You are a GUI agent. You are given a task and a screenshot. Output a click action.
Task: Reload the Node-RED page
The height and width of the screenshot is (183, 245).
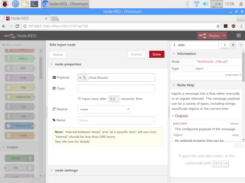pos(17,26)
